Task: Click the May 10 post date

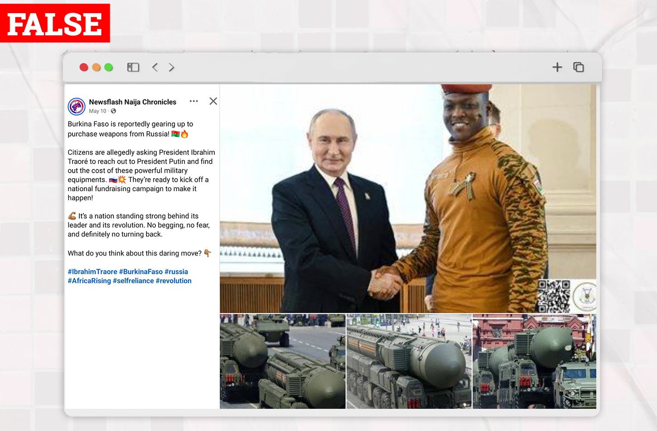Action: coord(97,111)
